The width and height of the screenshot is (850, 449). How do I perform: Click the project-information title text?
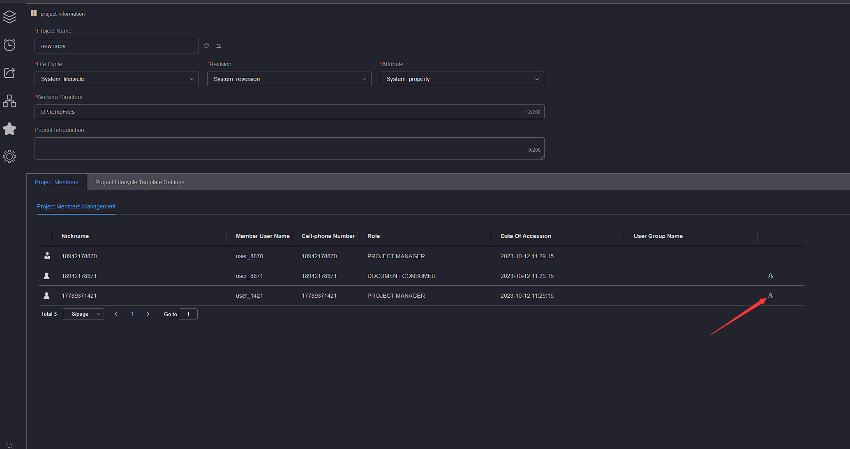pos(62,14)
